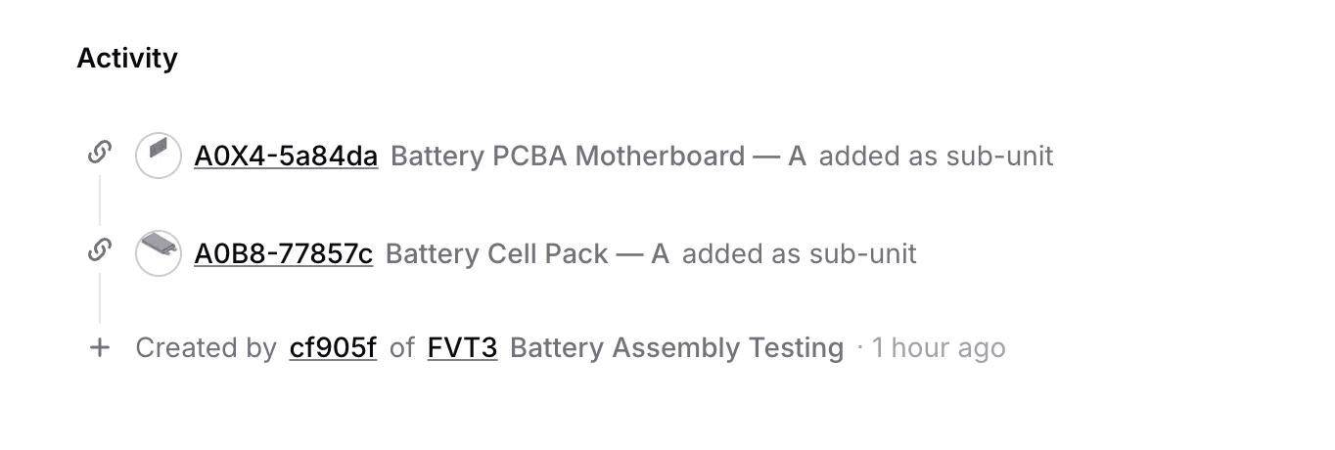Select the Battery Cell Pack — A label

[x=527, y=254]
